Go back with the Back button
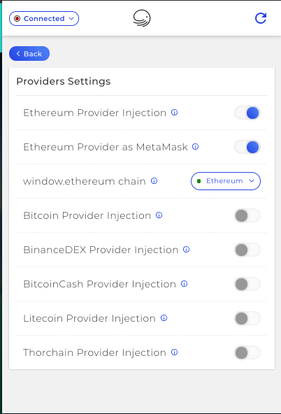Viewport: 281px width, 414px height. (x=29, y=54)
